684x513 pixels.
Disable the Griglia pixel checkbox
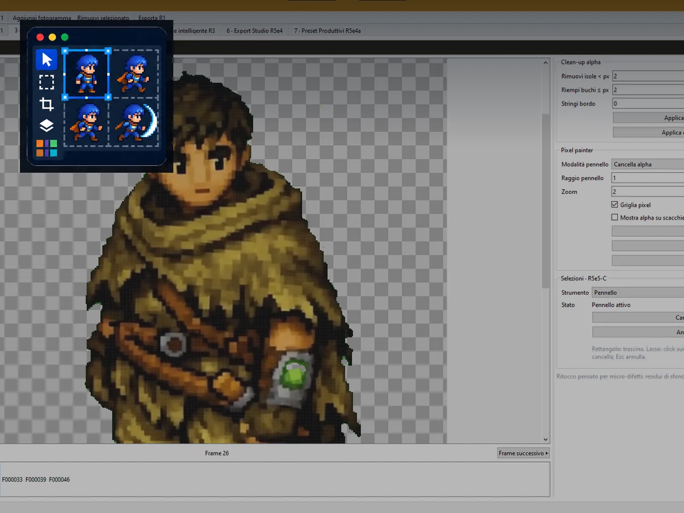[614, 205]
